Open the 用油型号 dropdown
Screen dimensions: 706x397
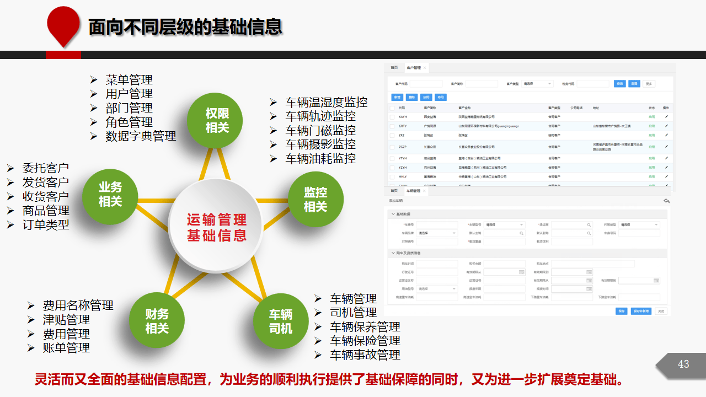pos(437,289)
